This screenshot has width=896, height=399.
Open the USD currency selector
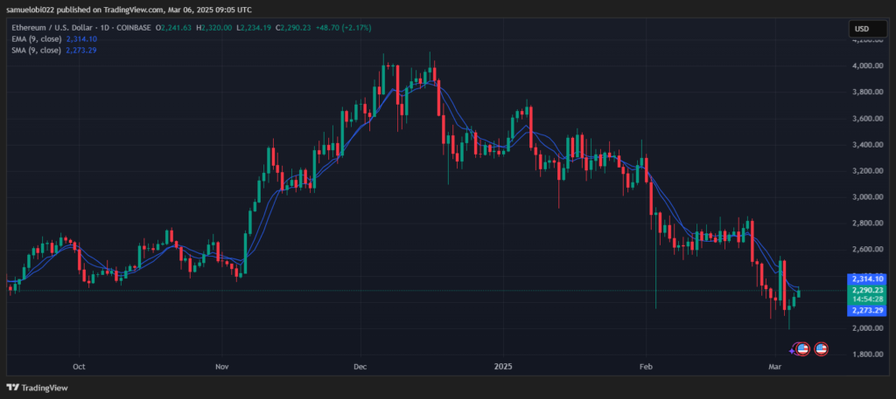click(x=867, y=29)
